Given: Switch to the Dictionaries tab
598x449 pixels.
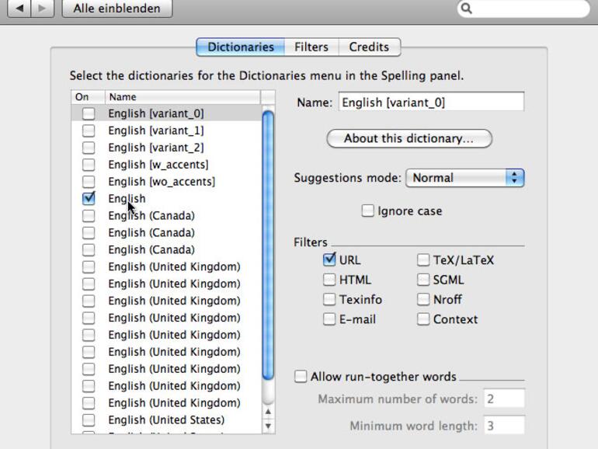Looking at the screenshot, I should coord(240,47).
